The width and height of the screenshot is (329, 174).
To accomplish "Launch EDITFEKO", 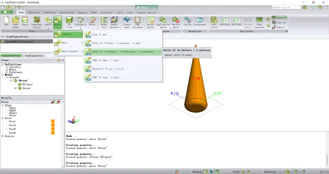I will (x=237, y=21).
